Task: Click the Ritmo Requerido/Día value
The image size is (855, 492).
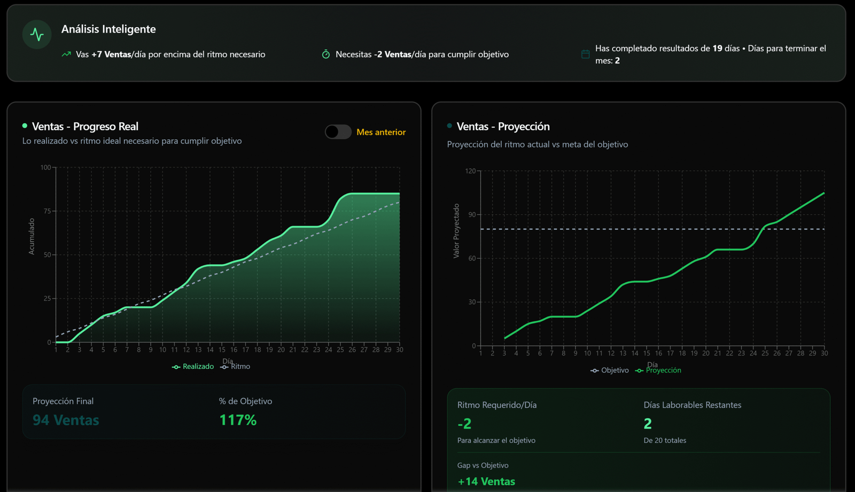Action: click(x=464, y=424)
